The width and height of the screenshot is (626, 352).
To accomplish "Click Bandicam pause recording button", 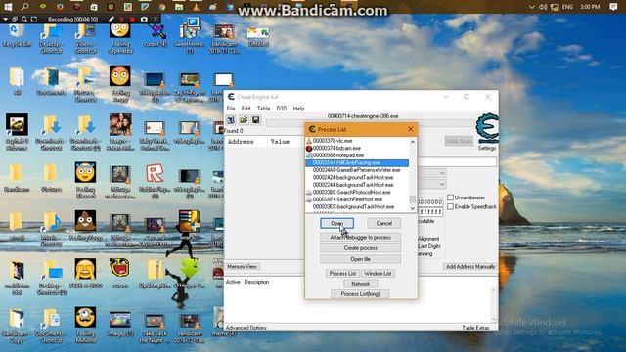I will coord(122,20).
